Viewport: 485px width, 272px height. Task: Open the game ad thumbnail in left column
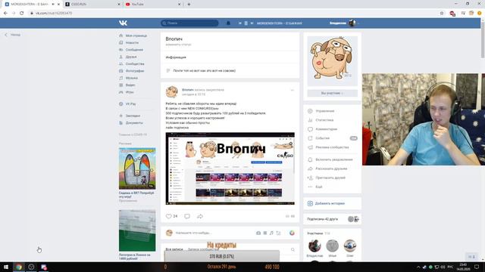click(x=137, y=168)
